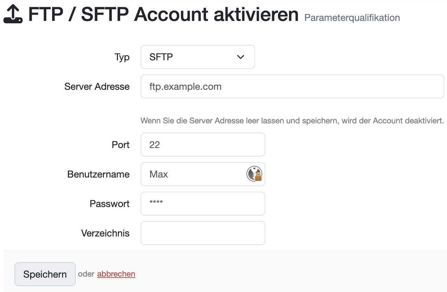Click the Verzeichnis label

click(105, 233)
